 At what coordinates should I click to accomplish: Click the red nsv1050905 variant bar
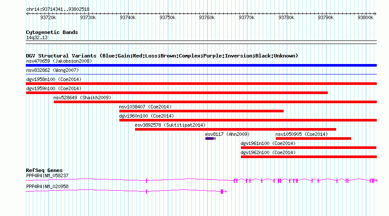click(313, 138)
